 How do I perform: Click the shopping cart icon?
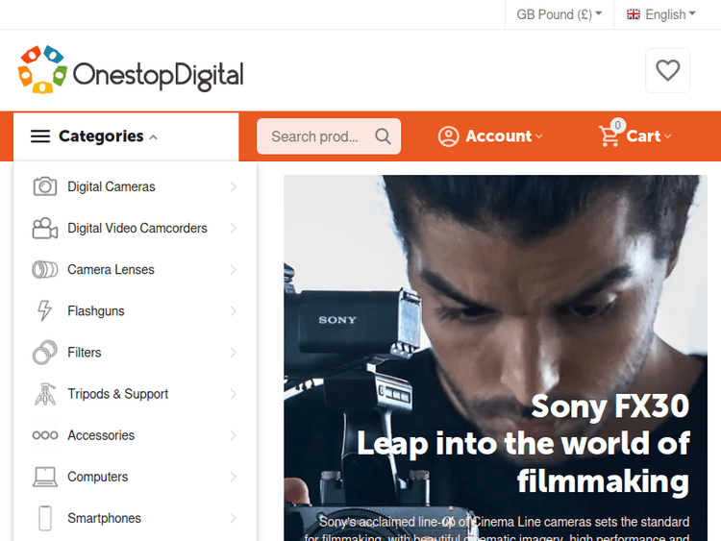609,136
